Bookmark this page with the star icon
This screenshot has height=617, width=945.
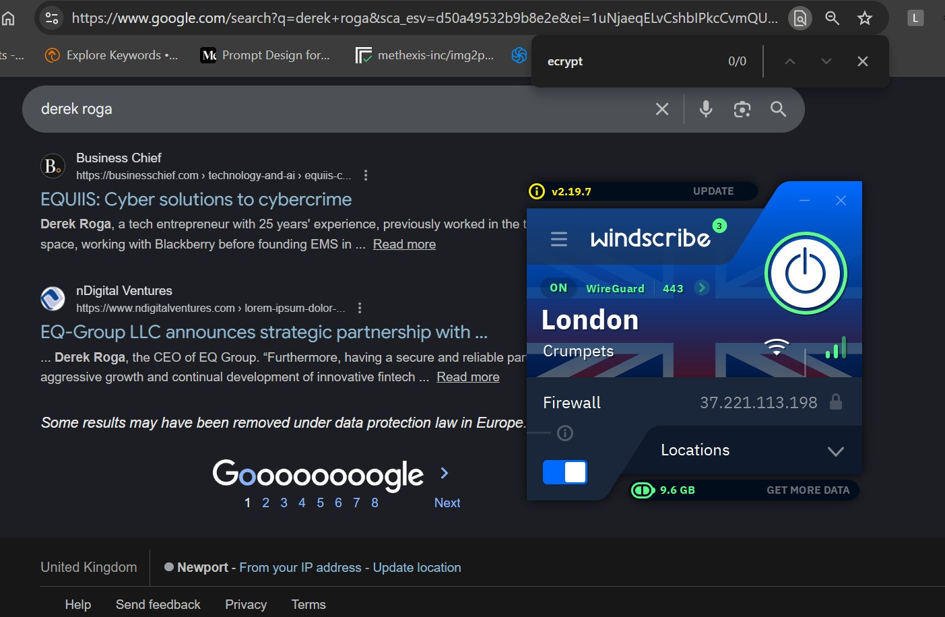tap(865, 18)
